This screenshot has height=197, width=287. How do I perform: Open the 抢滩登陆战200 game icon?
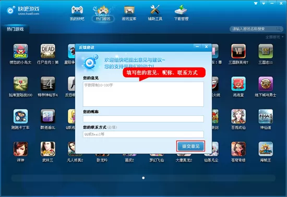(20, 84)
